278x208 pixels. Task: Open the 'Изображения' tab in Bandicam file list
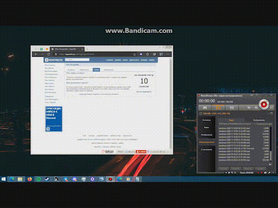[x=258, y=120]
